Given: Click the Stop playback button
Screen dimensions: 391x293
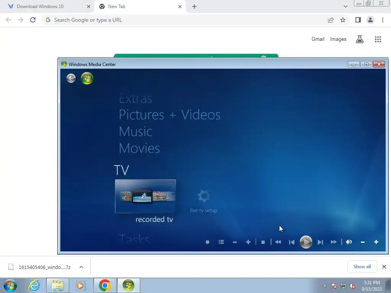Looking at the screenshot, I should point(263,242).
